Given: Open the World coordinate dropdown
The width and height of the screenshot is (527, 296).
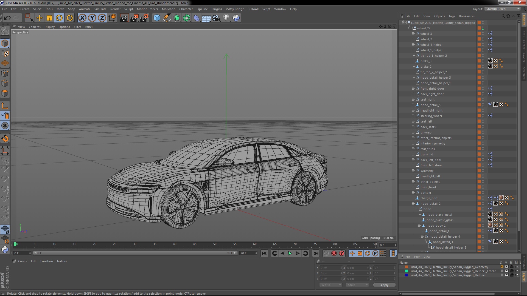Looking at the screenshot, I should 331,285.
